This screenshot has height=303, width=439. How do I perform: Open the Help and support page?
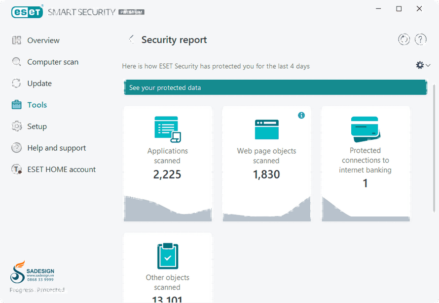(x=57, y=148)
